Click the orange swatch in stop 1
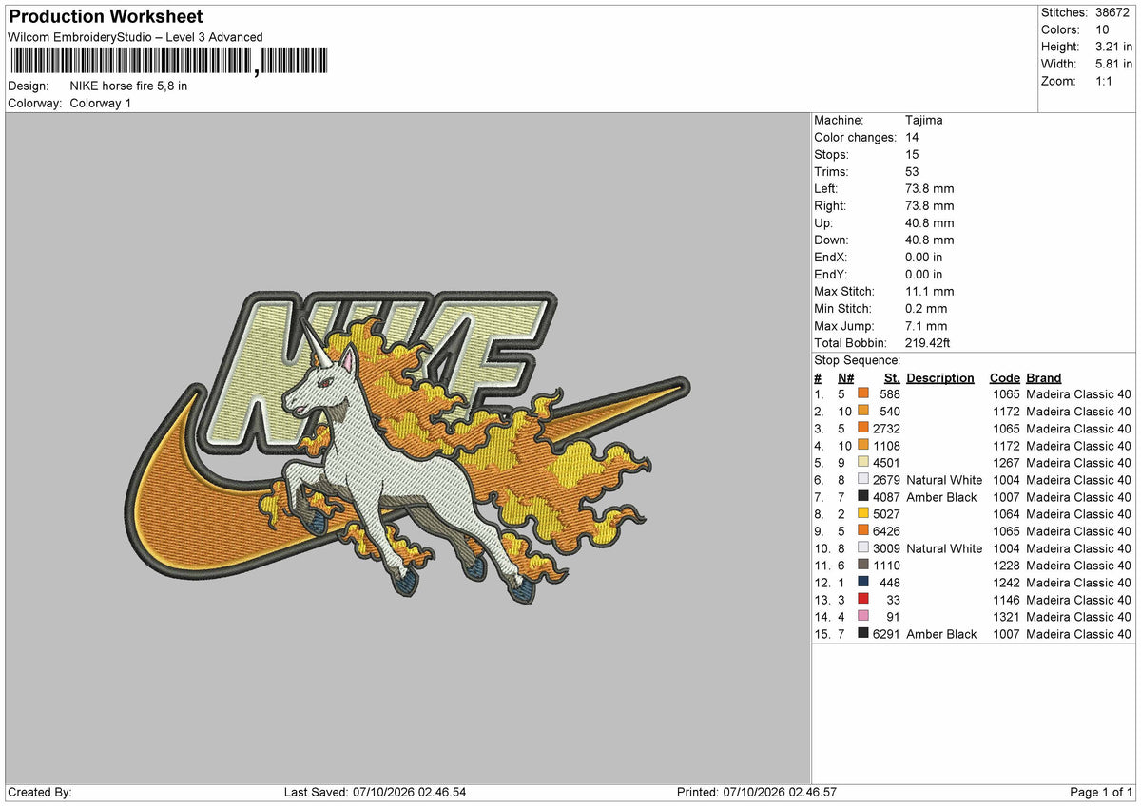Screen dimensions: 1141x806 863,393
